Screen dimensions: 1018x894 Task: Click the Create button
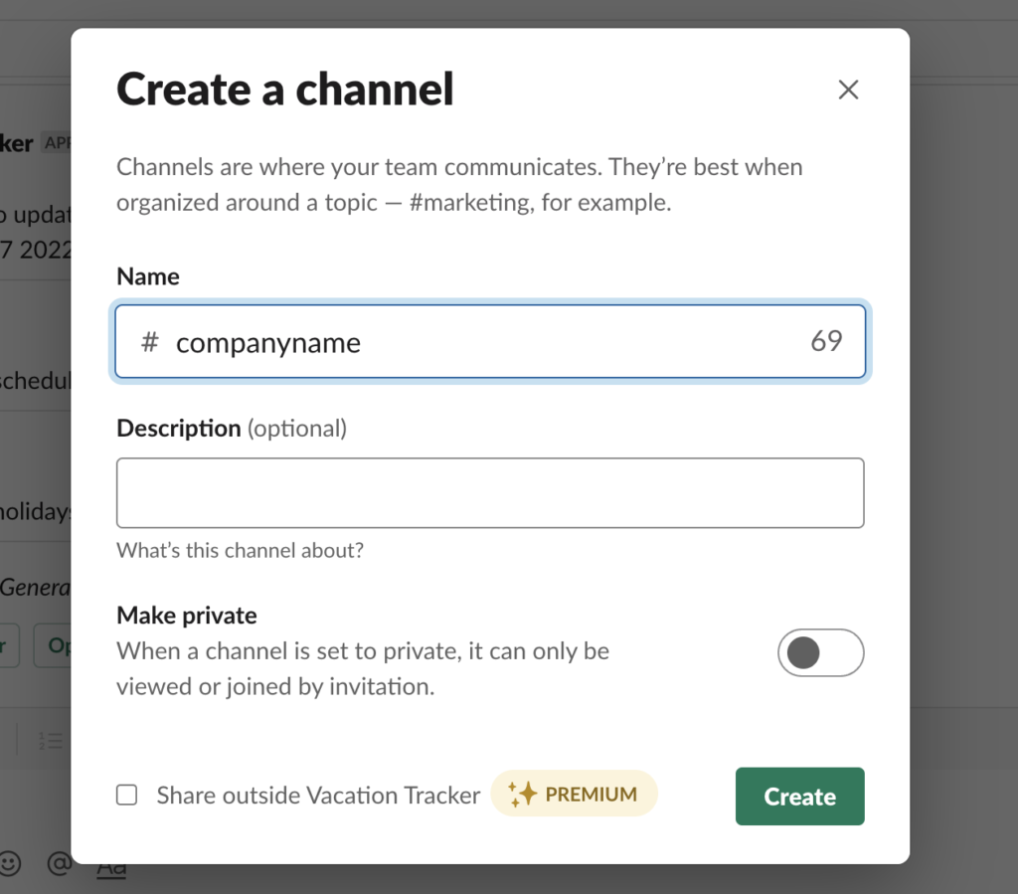click(799, 796)
